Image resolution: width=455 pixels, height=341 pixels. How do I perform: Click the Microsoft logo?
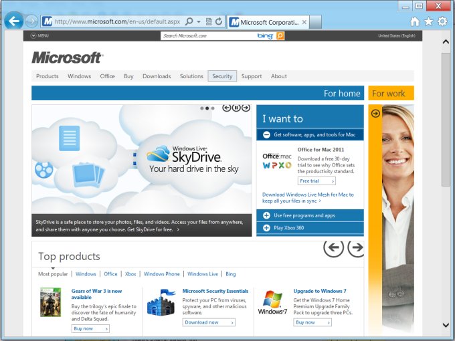pos(67,58)
